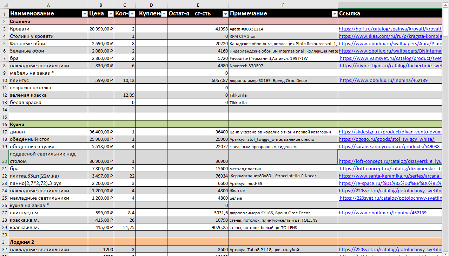Open filter dropdown for Куплено column
This screenshot has width=449, height=256.
[164, 14]
